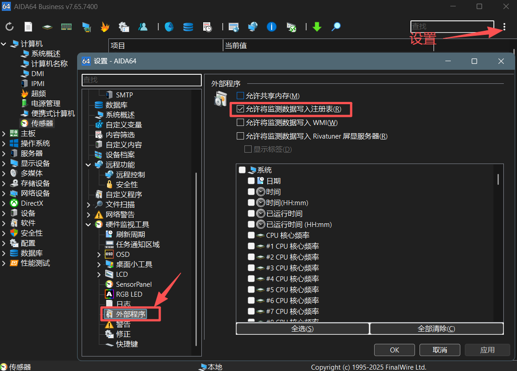Expand the LCD node in settings tree
517x371 pixels.
pyautogui.click(x=98, y=274)
